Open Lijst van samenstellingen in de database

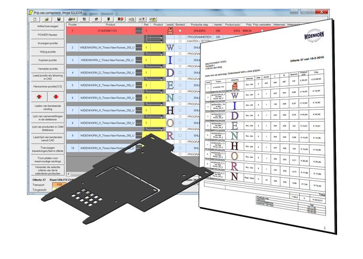point(48,118)
